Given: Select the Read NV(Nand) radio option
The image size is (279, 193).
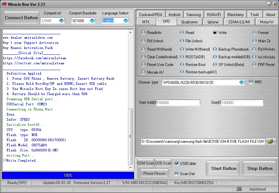Looking at the screenshot, I should pos(143,49).
